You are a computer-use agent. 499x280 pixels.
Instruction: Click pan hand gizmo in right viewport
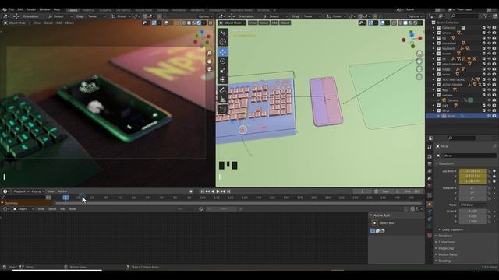[419, 61]
